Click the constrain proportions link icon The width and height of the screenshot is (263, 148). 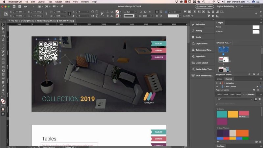click(x=46, y=14)
